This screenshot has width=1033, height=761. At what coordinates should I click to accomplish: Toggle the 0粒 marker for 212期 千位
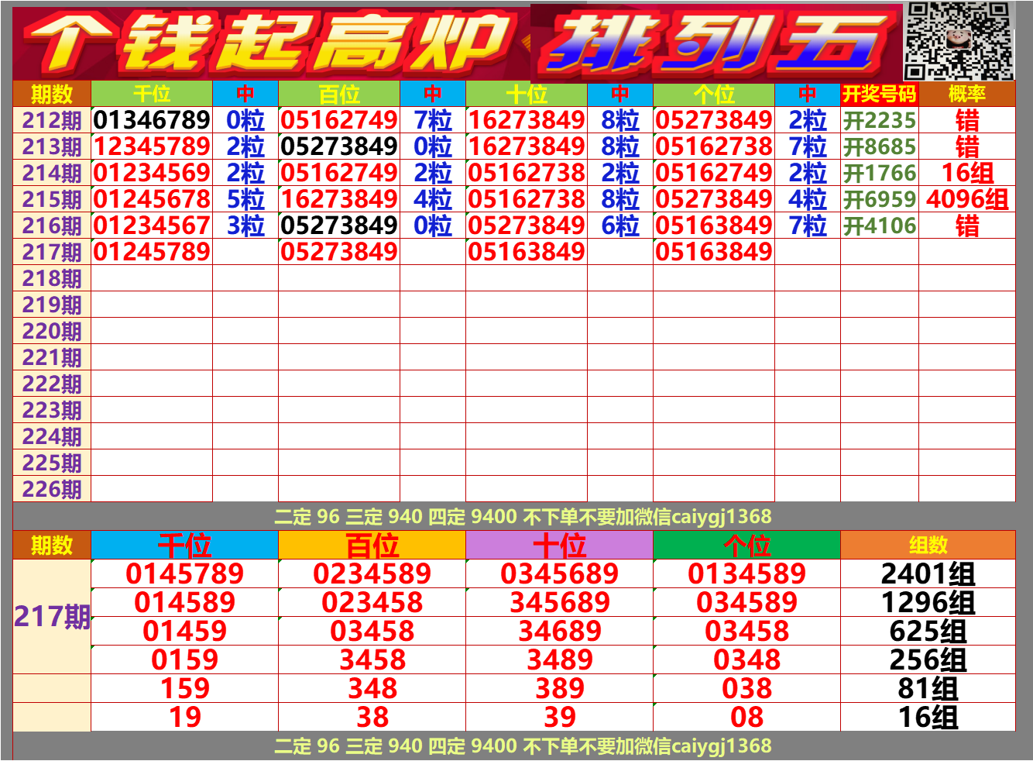[243, 120]
